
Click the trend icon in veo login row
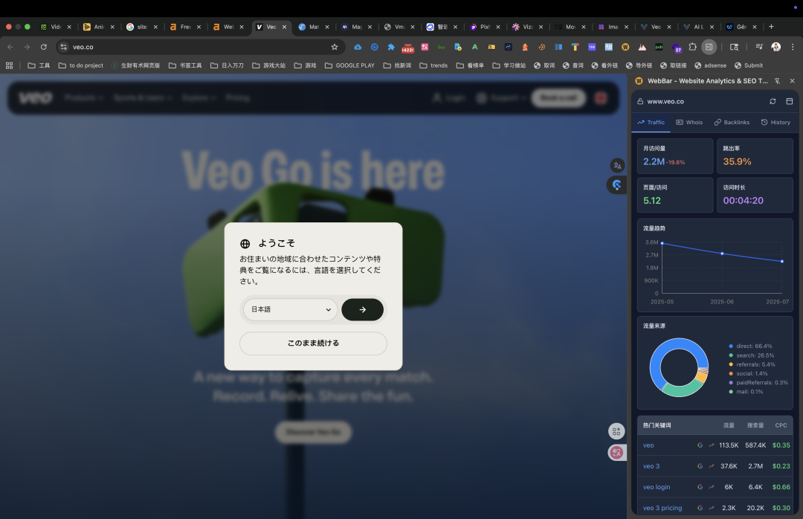click(711, 487)
